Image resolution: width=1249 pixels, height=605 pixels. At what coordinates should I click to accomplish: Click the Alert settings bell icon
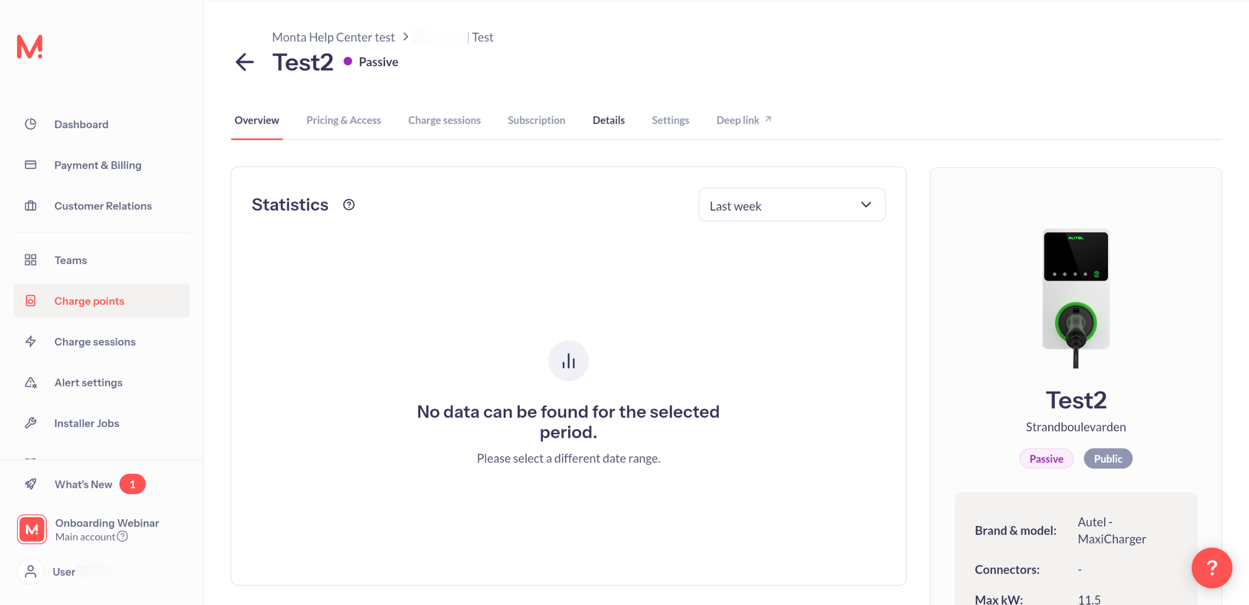click(x=31, y=382)
